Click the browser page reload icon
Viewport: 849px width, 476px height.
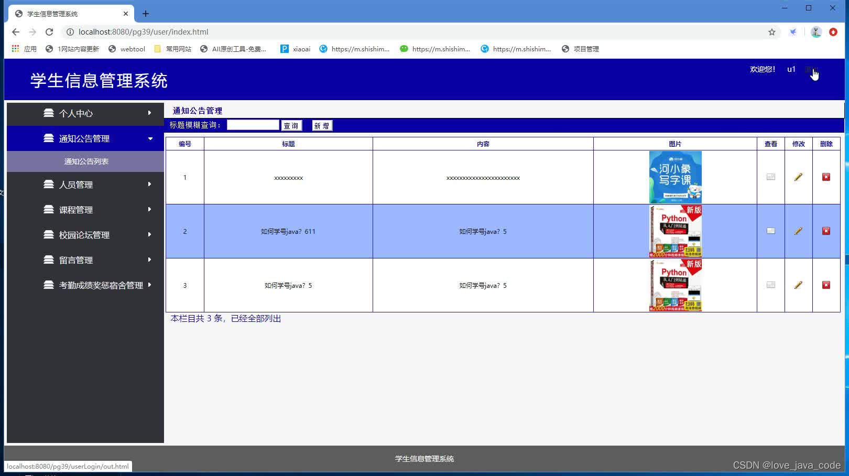pos(49,31)
